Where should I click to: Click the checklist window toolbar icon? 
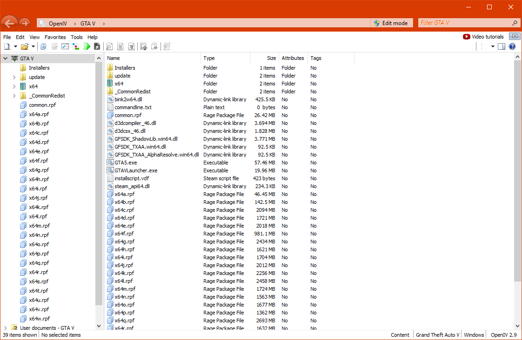point(65,46)
